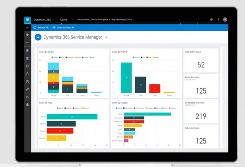The height and width of the screenshot is (167, 245).
Task: Click the ellipsis icon in the left sidebar
Action: (27, 42)
